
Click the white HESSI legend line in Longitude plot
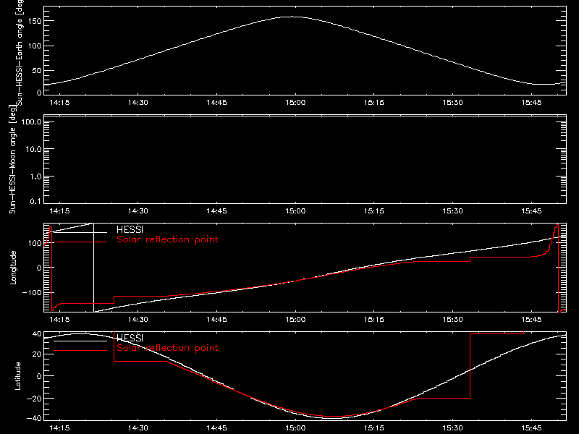coord(80,232)
